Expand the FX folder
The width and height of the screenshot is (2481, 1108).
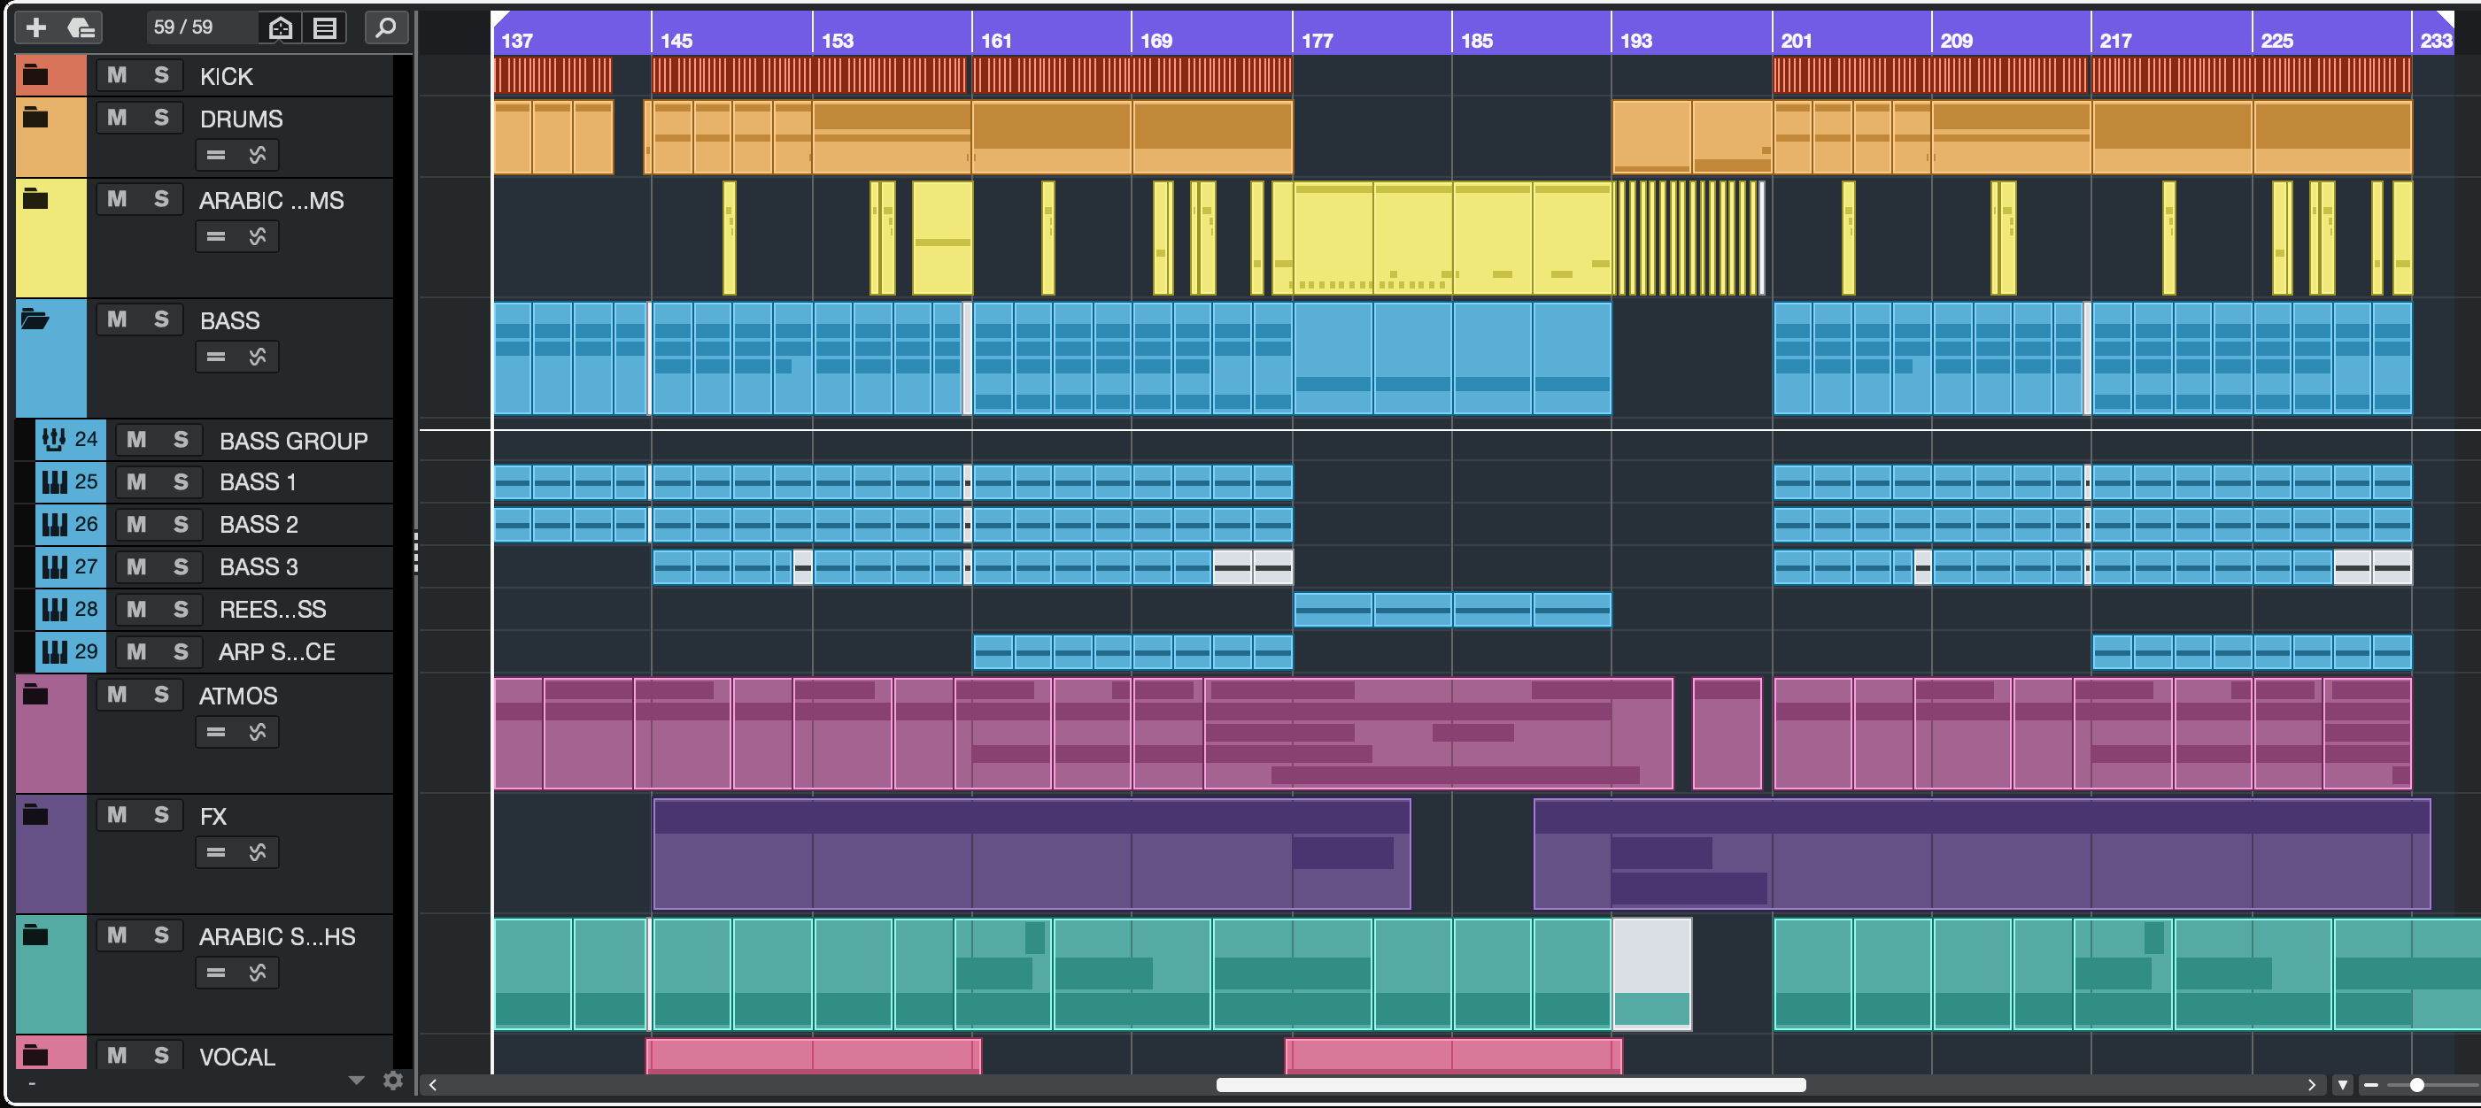[35, 815]
